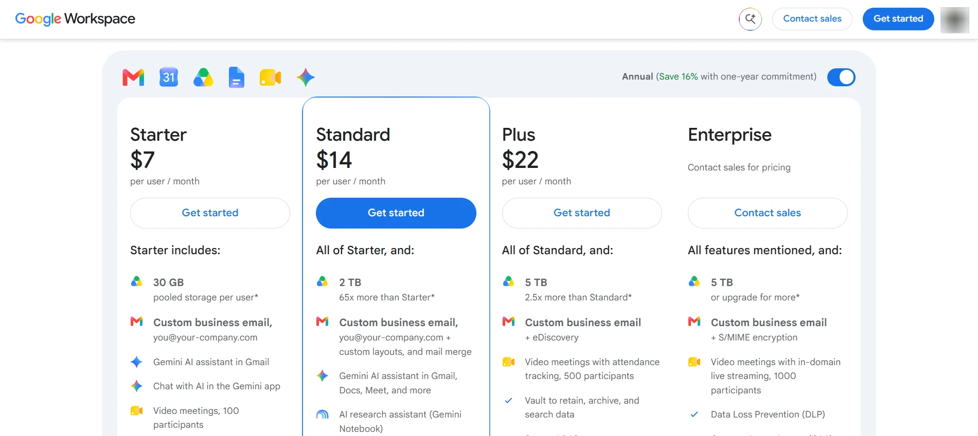Click Meet icon beside 1000 participants
Screen dimensions: 978x436
[694, 362]
